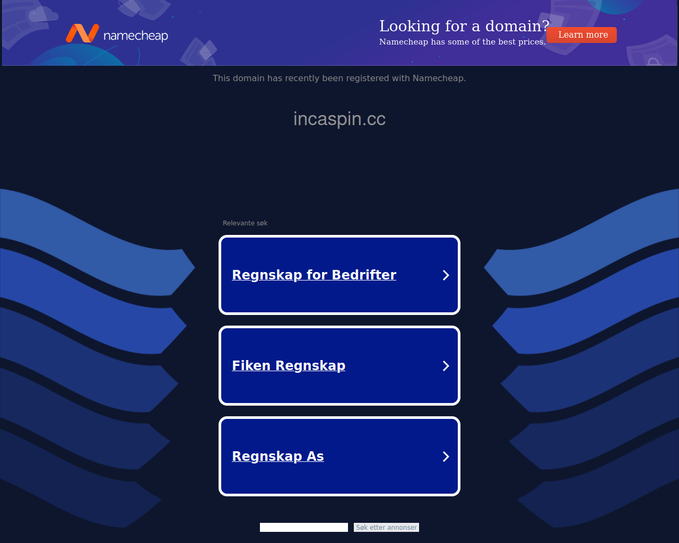Click the Relevante søk label
The height and width of the screenshot is (543, 679).
point(245,223)
